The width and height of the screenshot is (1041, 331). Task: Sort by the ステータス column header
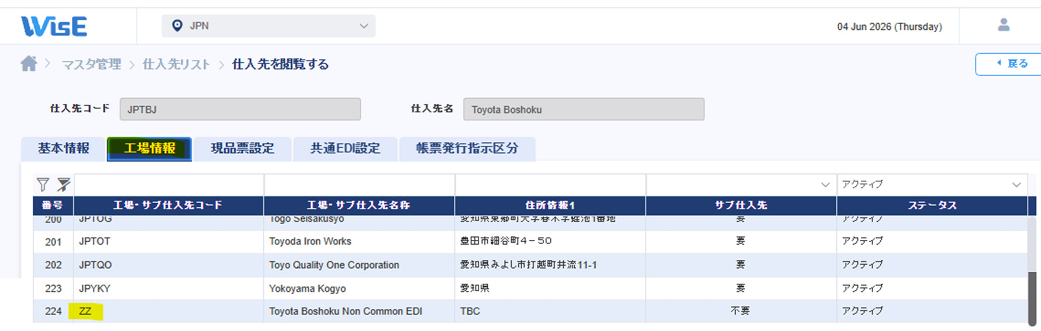932,205
